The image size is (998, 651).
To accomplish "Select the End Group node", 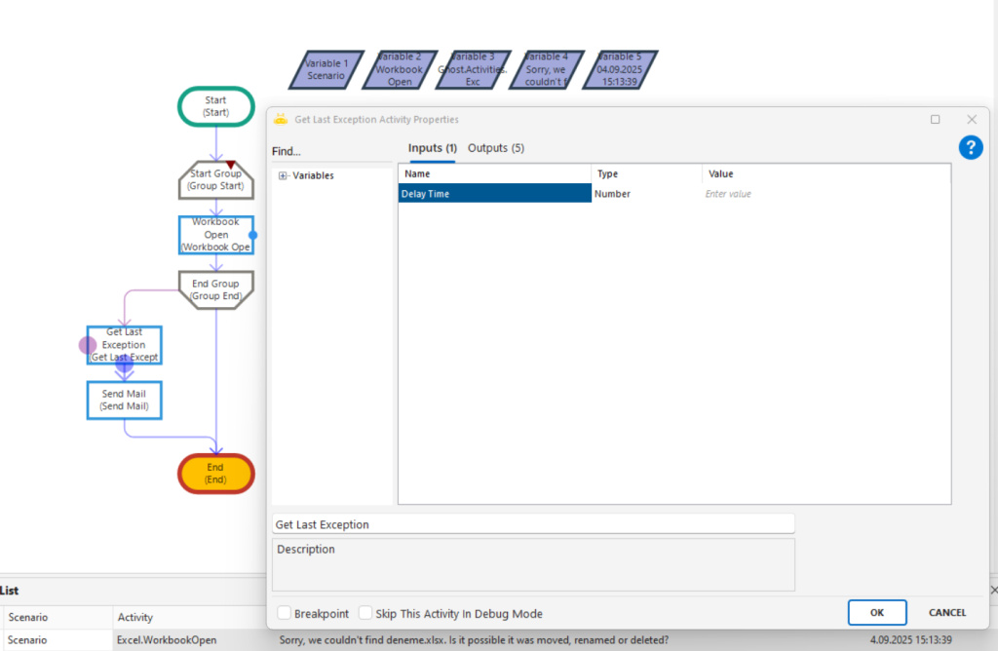I will (x=215, y=289).
